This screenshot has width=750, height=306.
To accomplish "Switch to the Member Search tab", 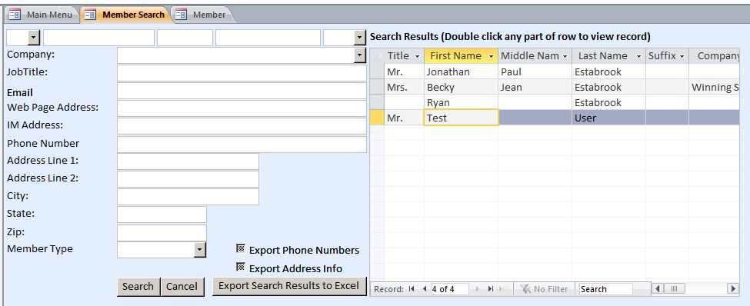I will 126,15.
